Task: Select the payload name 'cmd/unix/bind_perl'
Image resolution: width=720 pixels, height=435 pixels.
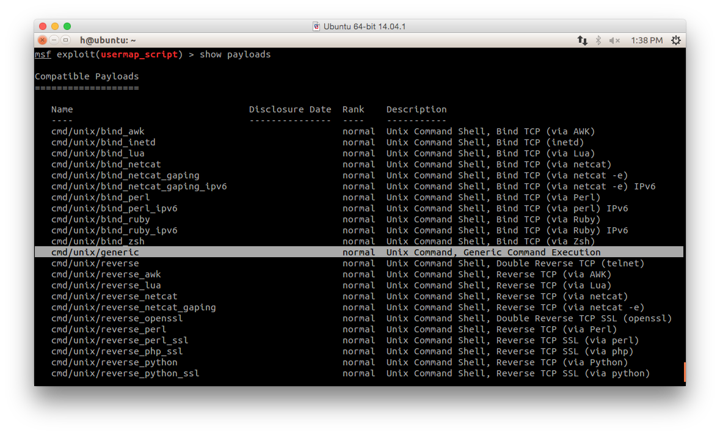Action: point(101,197)
